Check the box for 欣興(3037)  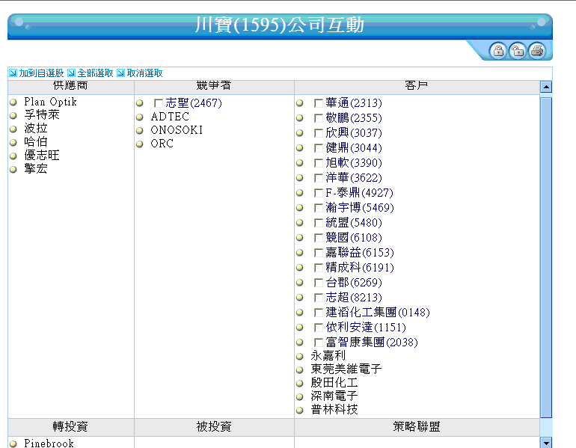click(x=319, y=133)
